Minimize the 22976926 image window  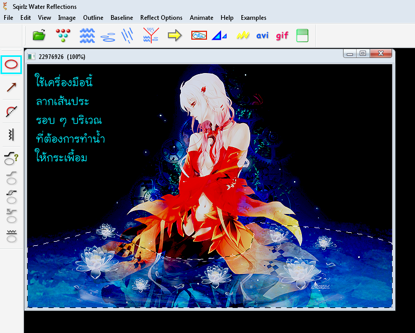pyautogui.click(x=350, y=54)
